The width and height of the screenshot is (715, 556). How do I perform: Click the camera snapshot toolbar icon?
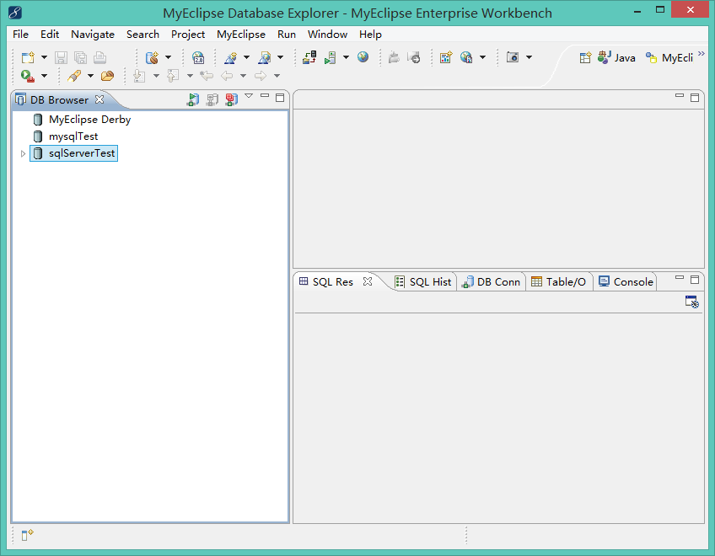(x=513, y=57)
